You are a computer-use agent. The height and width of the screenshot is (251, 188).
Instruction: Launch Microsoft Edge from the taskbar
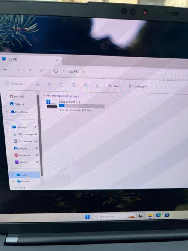(x=158, y=216)
